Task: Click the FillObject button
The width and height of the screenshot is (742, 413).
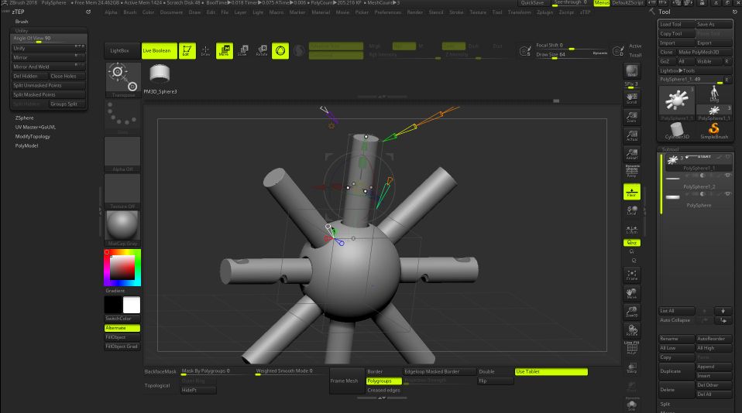Action: (x=122, y=337)
